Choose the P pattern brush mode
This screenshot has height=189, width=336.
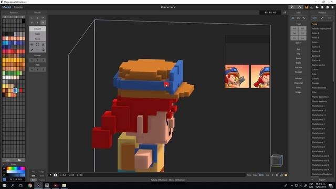tap(43, 18)
